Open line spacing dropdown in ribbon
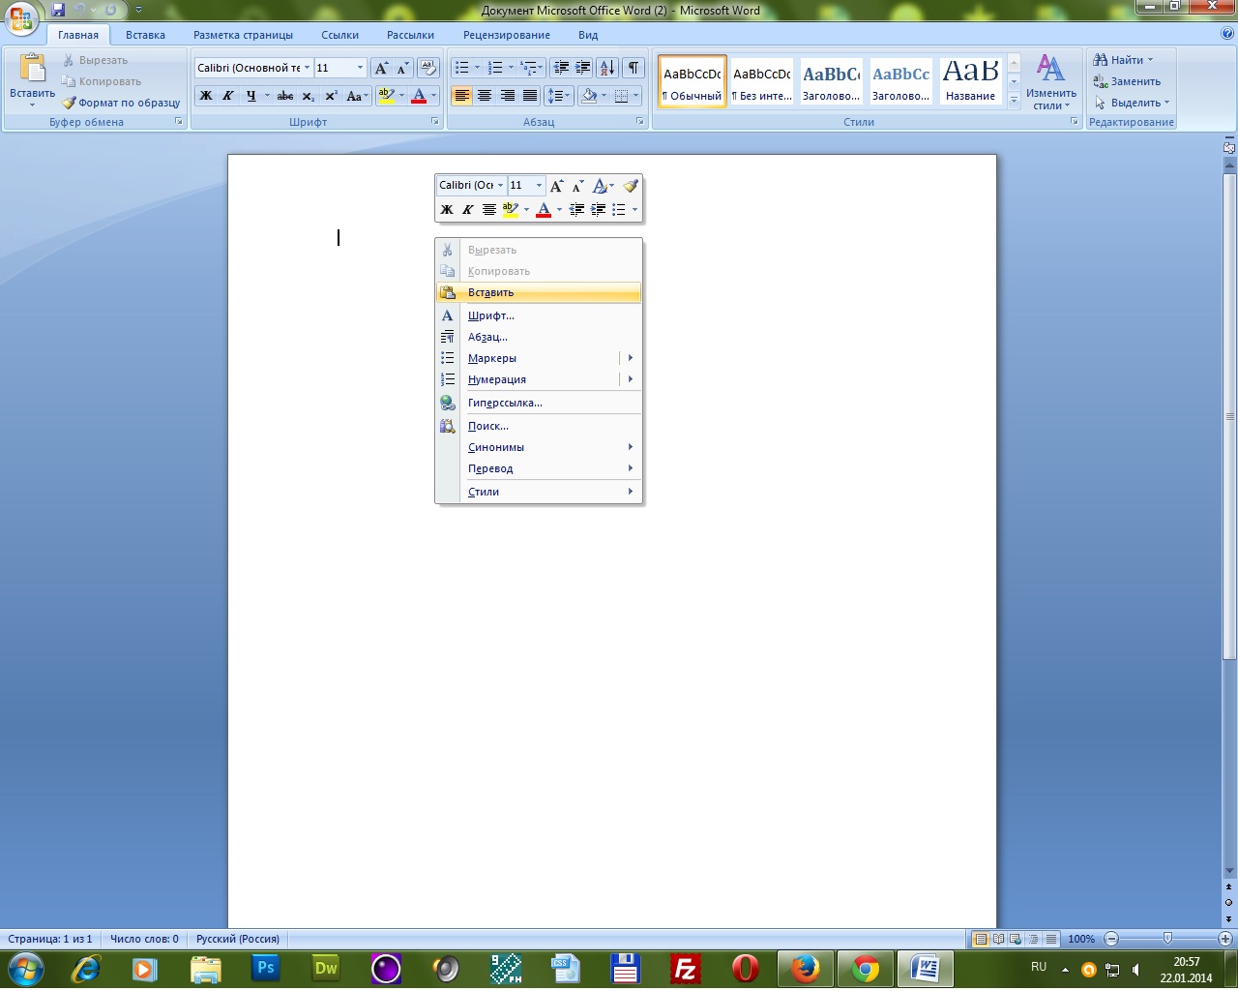 tap(560, 96)
